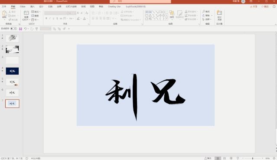
Task: Switch to the OneKey Lite tab
Action: [x=114, y=7]
